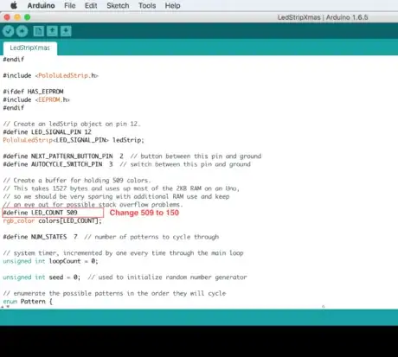This screenshot has height=357, width=398.
Task: Click the 'rgb_color colors[LED_COUNT];' line
Action: (53, 220)
